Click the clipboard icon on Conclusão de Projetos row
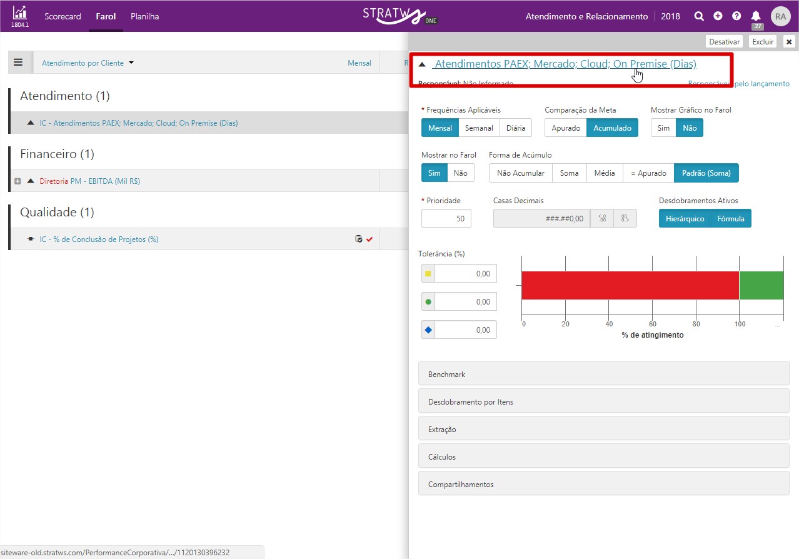Image resolution: width=799 pixels, height=559 pixels. pos(359,239)
